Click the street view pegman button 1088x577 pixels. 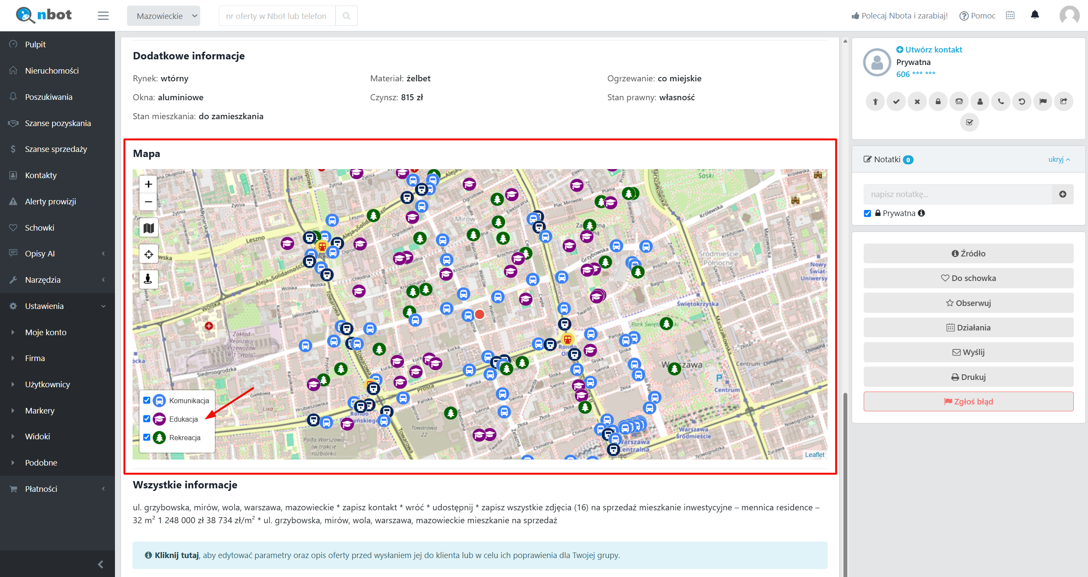click(149, 279)
